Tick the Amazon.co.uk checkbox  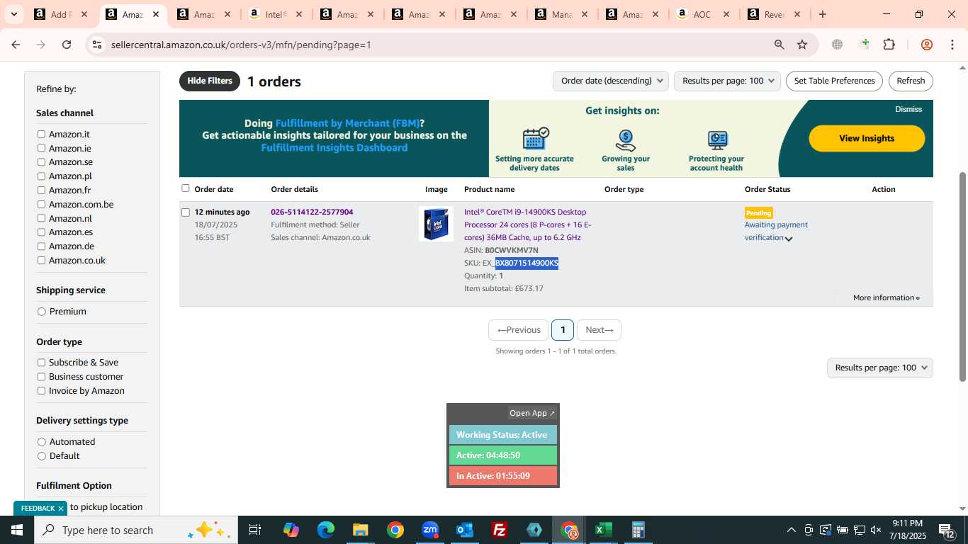[41, 260]
